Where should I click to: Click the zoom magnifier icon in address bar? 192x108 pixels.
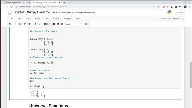[154, 7]
